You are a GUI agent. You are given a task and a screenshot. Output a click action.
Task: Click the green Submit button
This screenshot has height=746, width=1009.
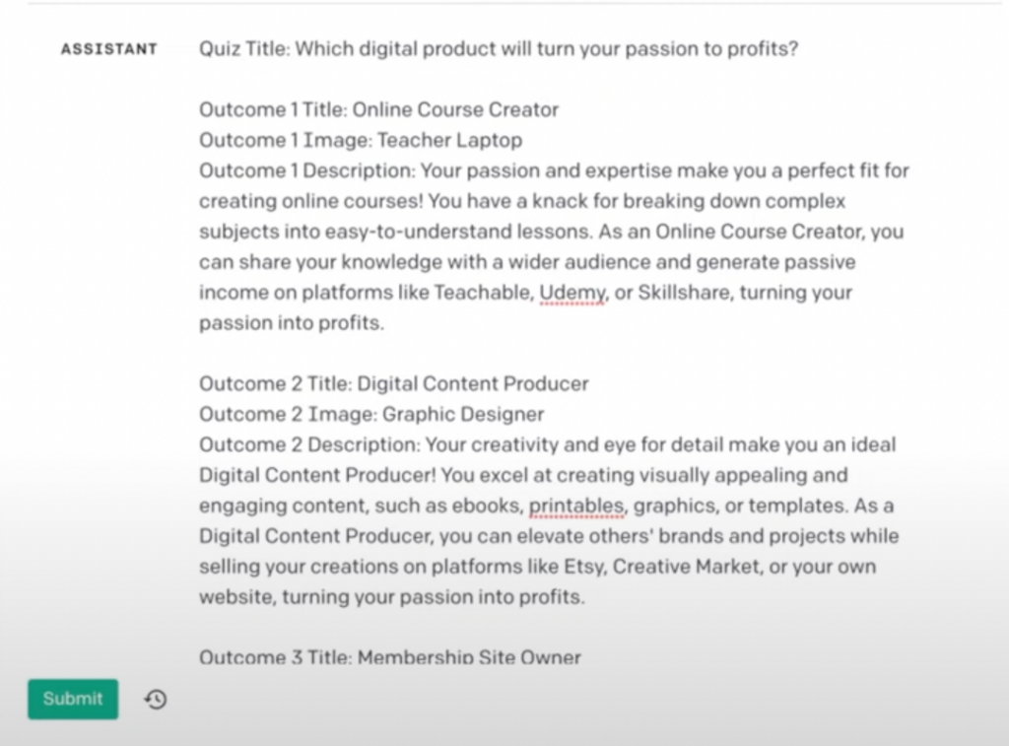coord(73,699)
